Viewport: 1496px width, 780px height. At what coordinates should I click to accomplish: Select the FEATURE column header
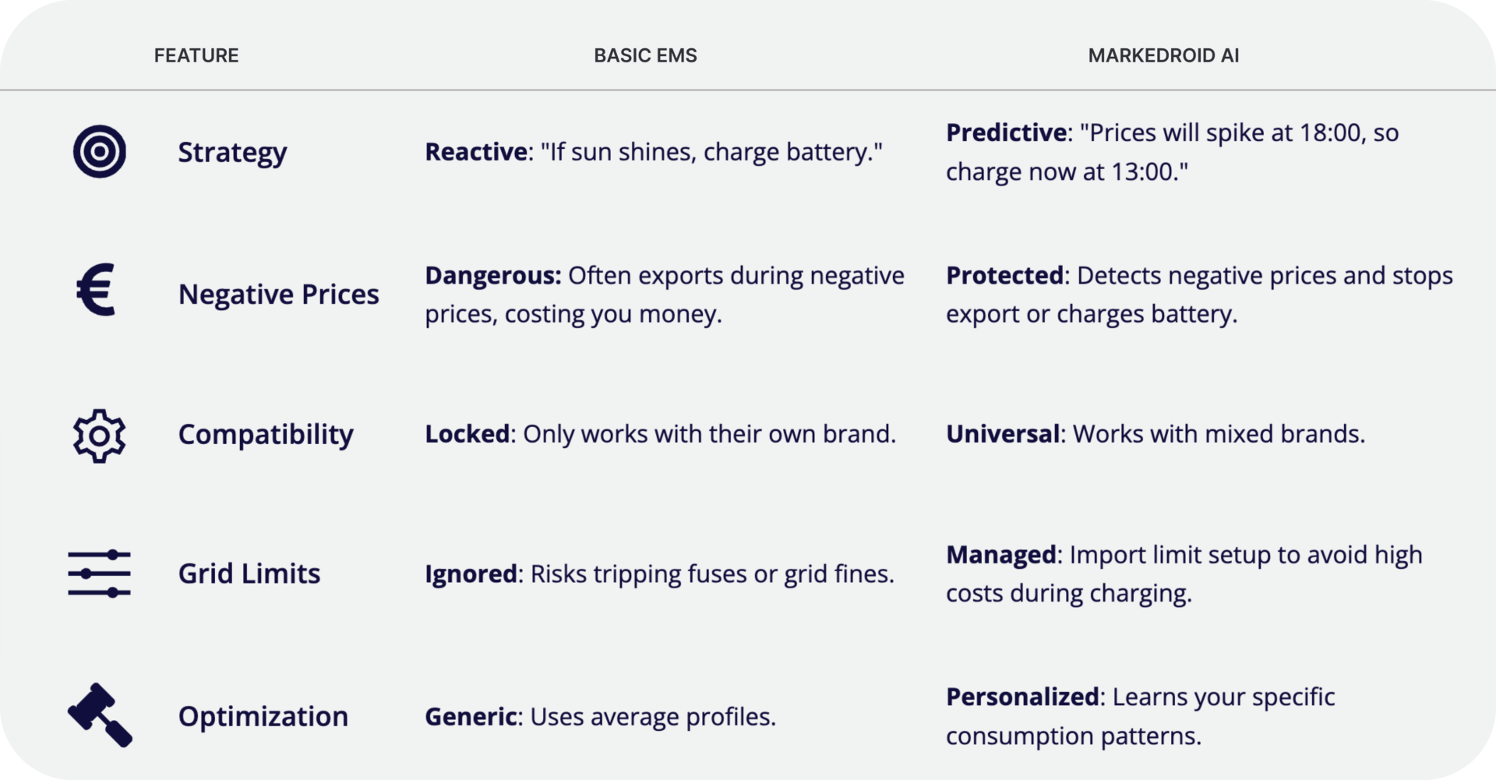pyautogui.click(x=196, y=55)
